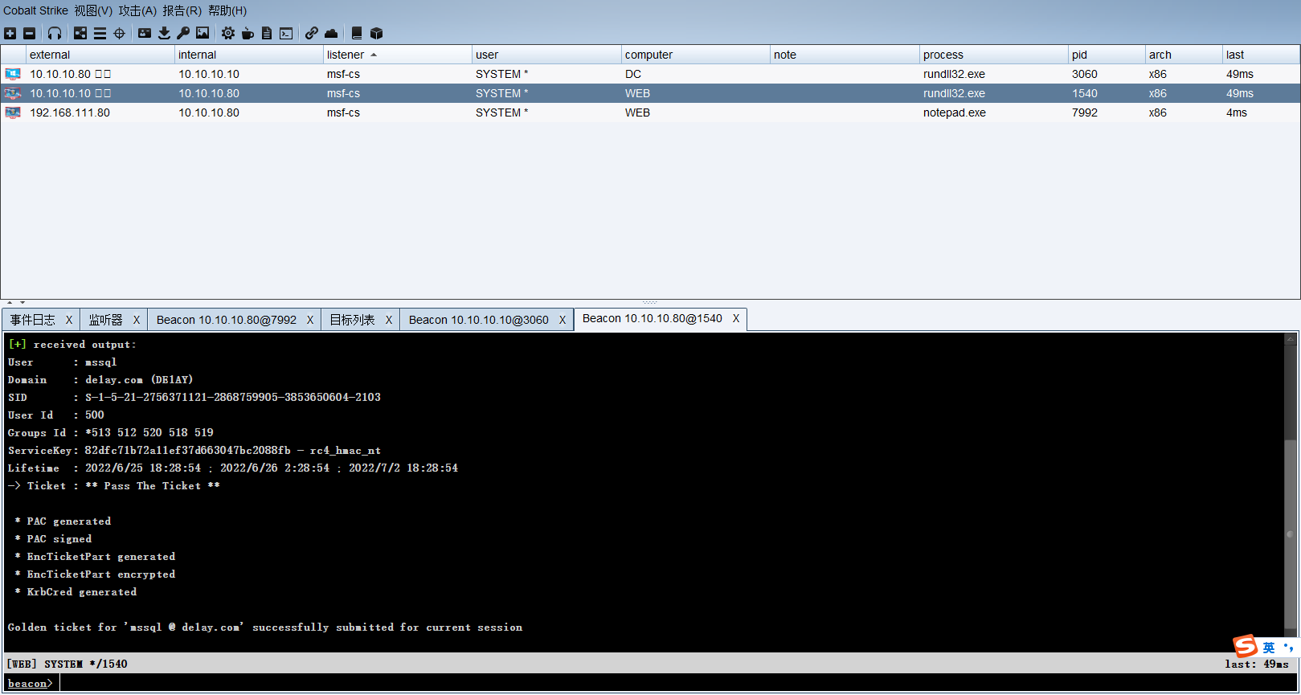Image resolution: width=1301 pixels, height=695 pixels.
Task: Sort by listener column header
Action: [398, 55]
